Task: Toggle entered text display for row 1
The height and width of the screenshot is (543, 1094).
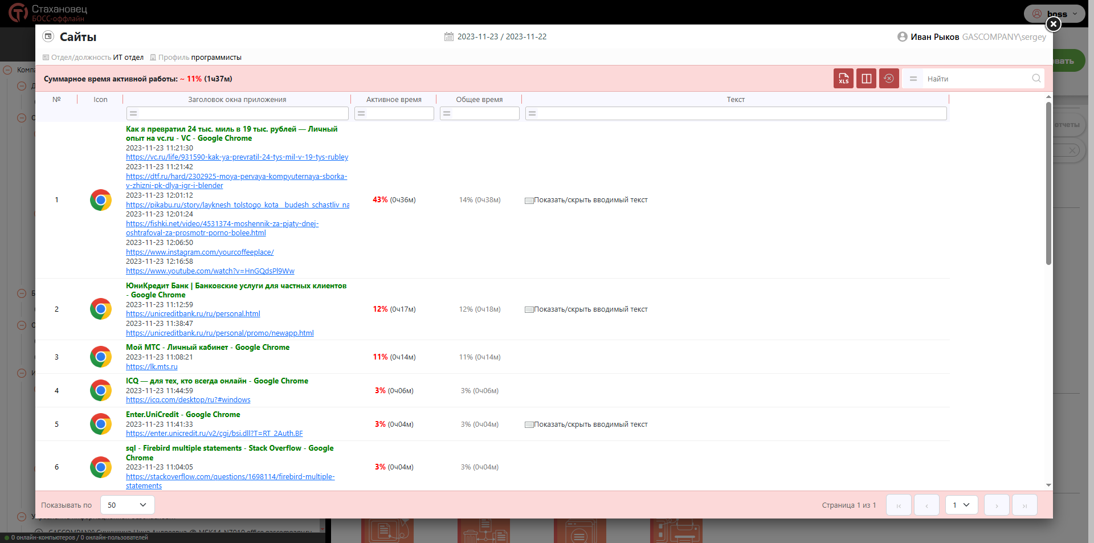Action: click(586, 200)
